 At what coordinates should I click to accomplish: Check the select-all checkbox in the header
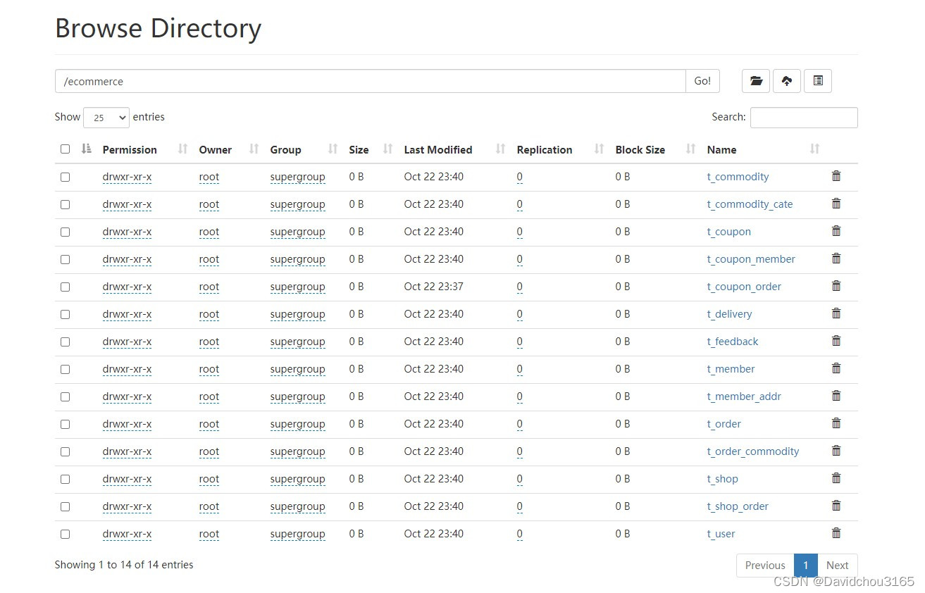65,149
